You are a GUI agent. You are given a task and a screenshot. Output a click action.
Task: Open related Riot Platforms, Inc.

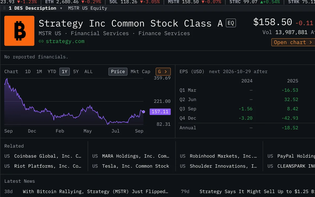click(x=43, y=166)
